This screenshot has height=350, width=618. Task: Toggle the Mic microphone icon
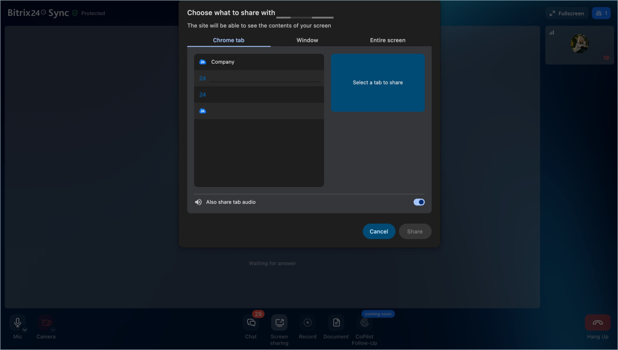(x=17, y=323)
